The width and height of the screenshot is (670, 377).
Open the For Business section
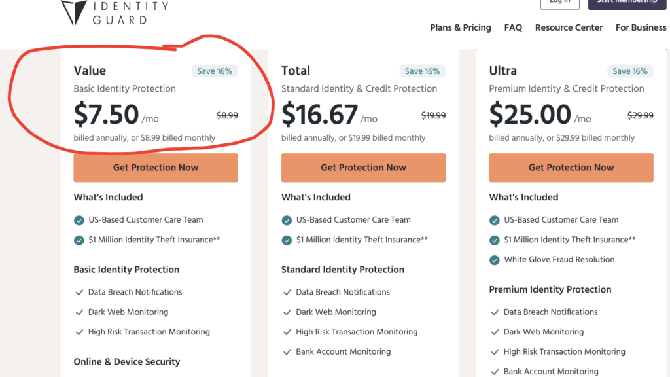point(641,27)
